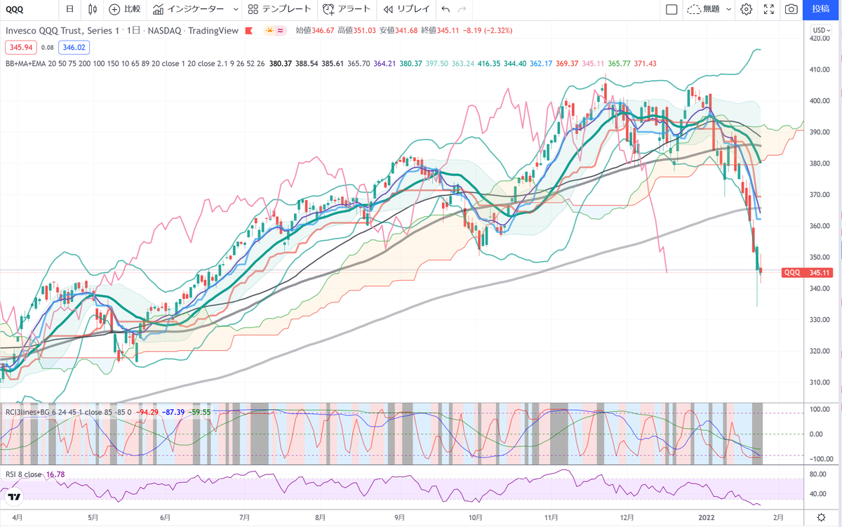Viewport: 842px width, 527px height.
Task: Click the 416.35 indicator value in legend
Action: tap(488, 63)
